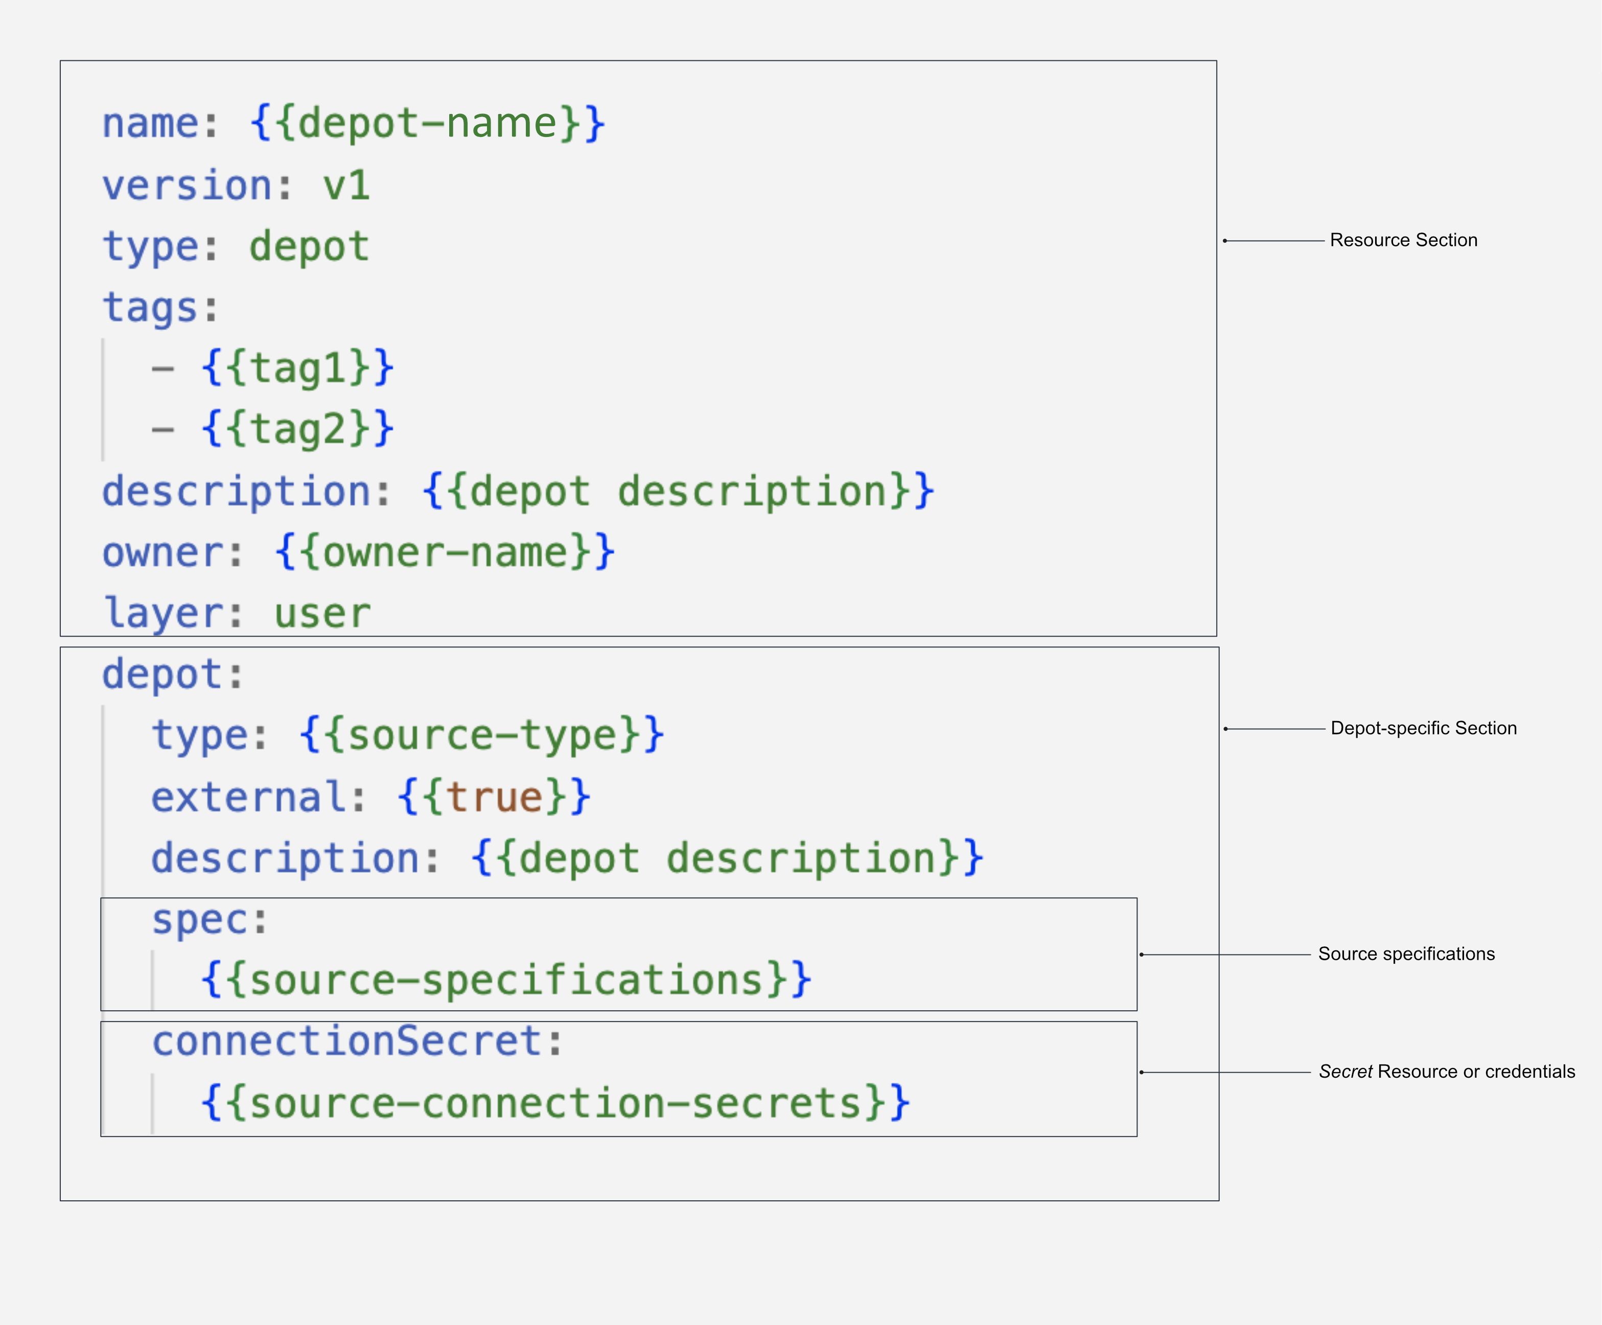Click the 'Source specifications' annotation label
Viewport: 1602px width, 1325px height.
point(1406,954)
